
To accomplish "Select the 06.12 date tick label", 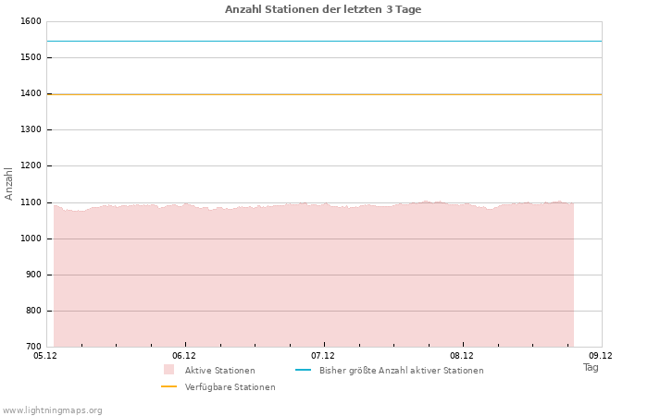I will pyautogui.click(x=184, y=355).
